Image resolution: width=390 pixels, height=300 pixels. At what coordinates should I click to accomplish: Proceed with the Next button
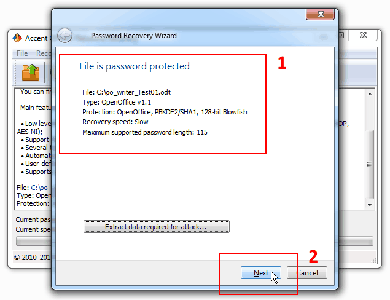point(261,273)
